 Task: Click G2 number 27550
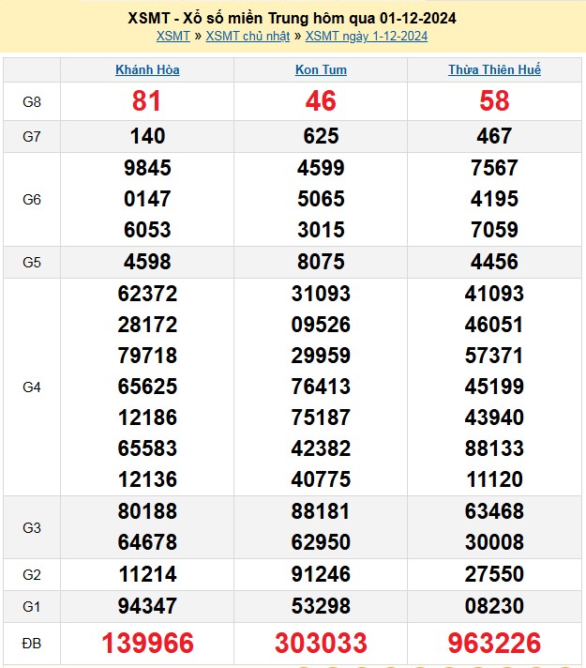494,574
